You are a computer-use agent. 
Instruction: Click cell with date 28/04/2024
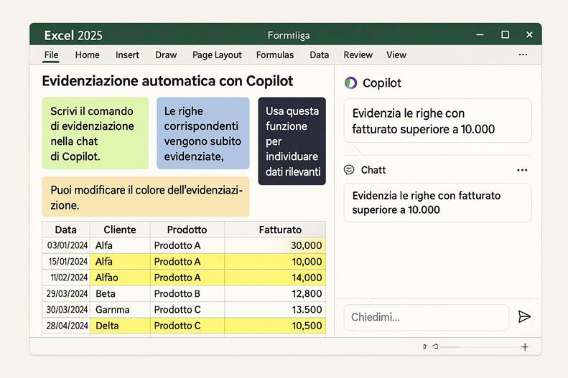pos(66,326)
